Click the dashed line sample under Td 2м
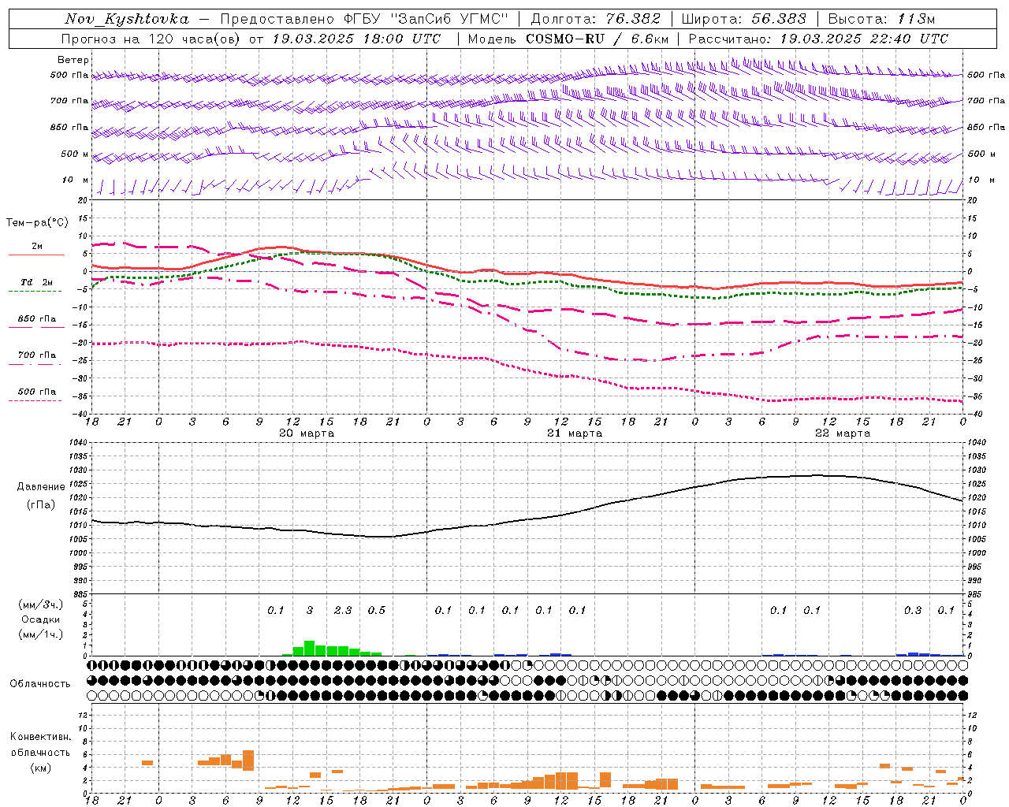The image size is (1009, 807). [x=35, y=292]
